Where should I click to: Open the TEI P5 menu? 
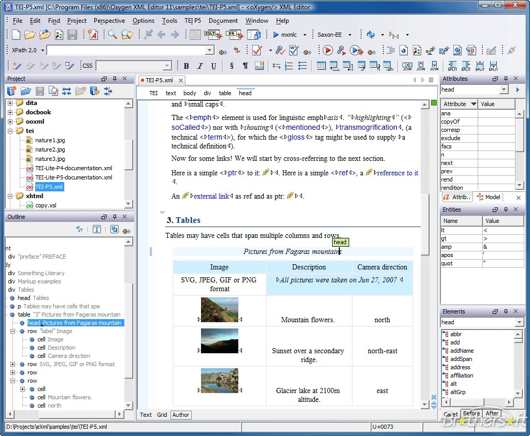193,21
